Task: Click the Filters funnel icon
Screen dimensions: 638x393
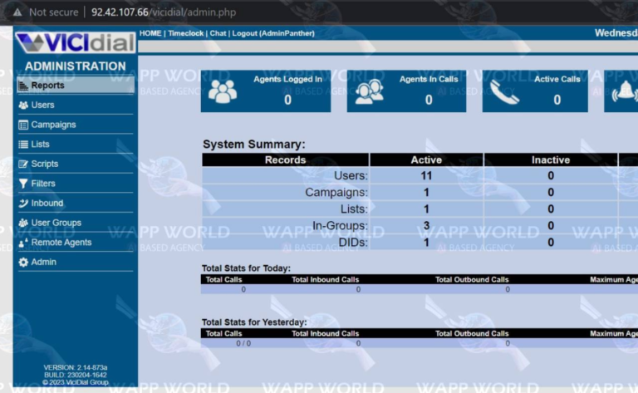Action: 23,184
